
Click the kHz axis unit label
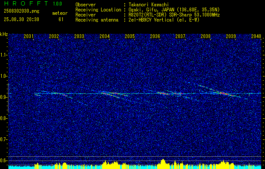click(x=4, y=34)
